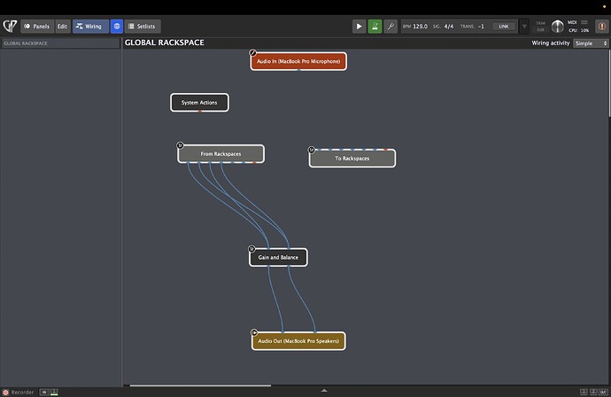The height and width of the screenshot is (397, 611).
Task: Expand the tempo bar dropdown arrow
Action: click(524, 26)
